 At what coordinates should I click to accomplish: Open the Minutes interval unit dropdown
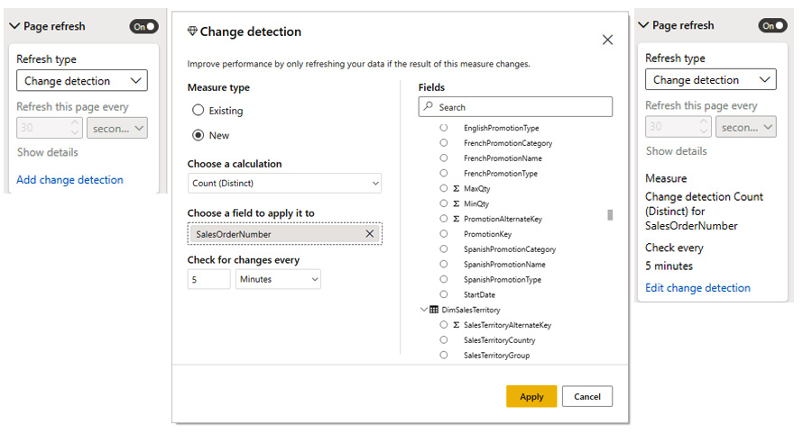coord(278,280)
